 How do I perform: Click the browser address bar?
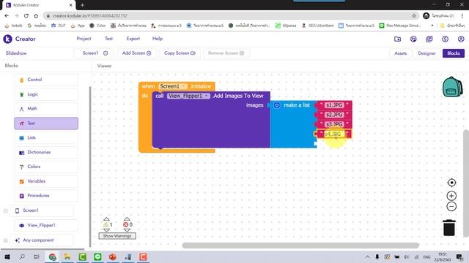click(x=230, y=16)
